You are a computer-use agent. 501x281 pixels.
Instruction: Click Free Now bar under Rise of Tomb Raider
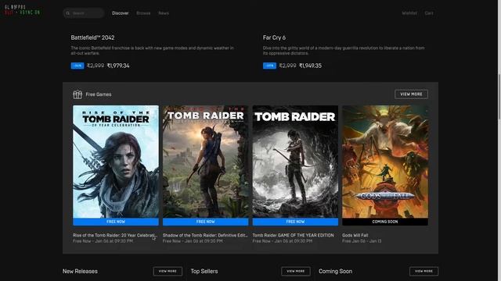click(x=116, y=222)
